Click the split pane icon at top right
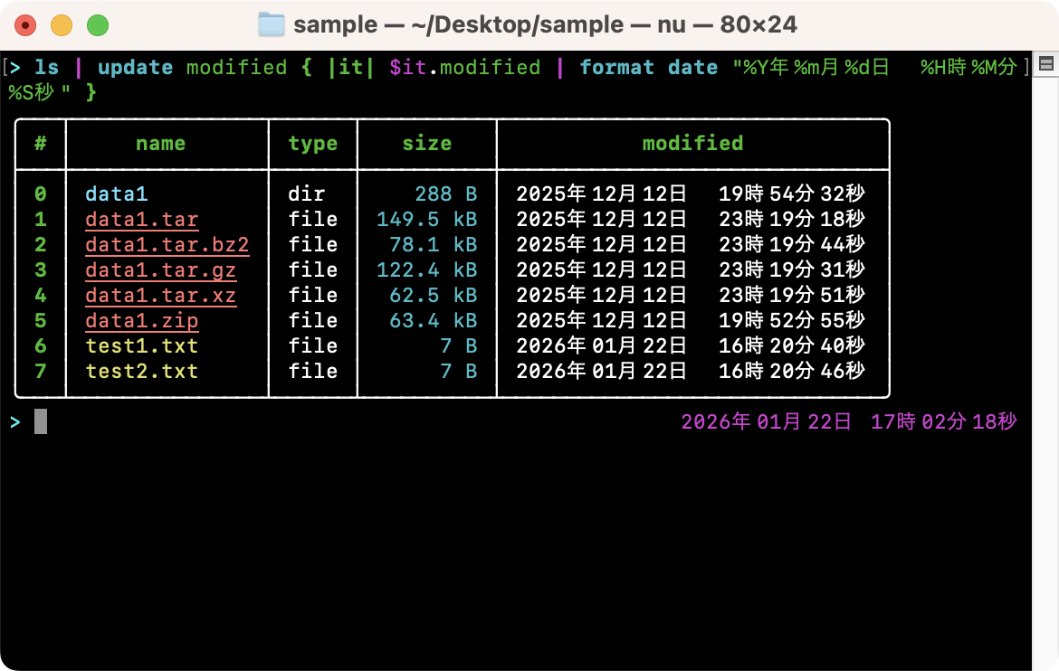This screenshot has width=1059, height=671. coord(1045,64)
